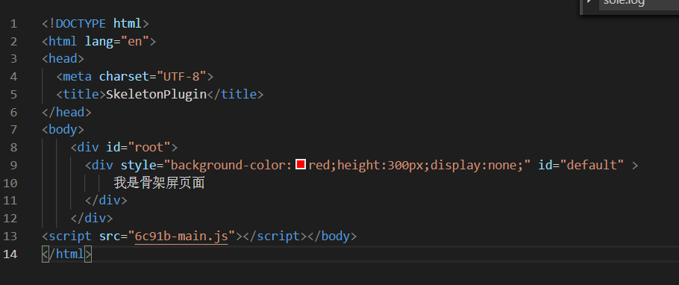Select line number 13 in the gutter
The height and width of the screenshot is (285, 679).
click(x=10, y=236)
